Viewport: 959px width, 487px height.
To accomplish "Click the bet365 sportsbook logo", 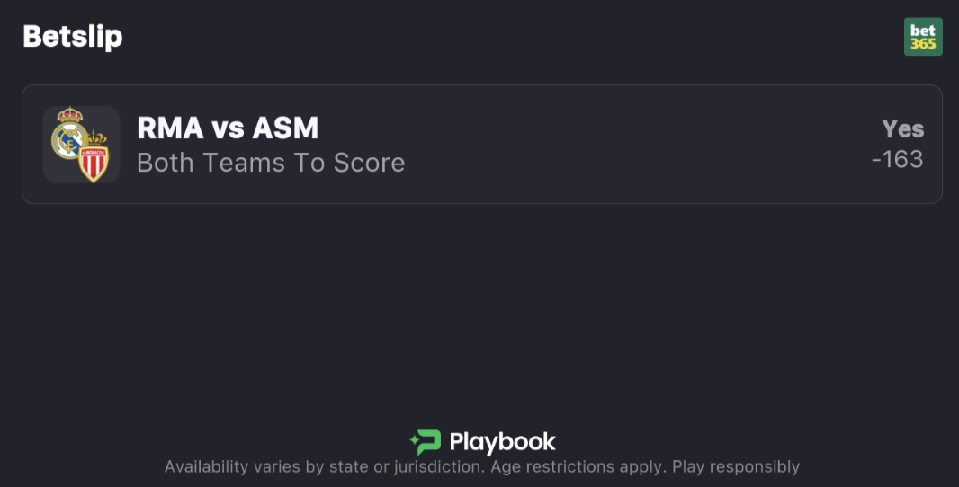I will pyautogui.click(x=923, y=37).
